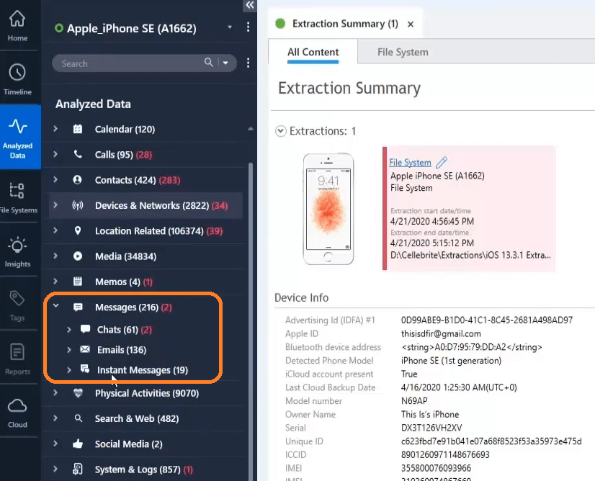This screenshot has height=481, width=595.
Task: Close the Extraction Summary tab
Action: point(411,24)
